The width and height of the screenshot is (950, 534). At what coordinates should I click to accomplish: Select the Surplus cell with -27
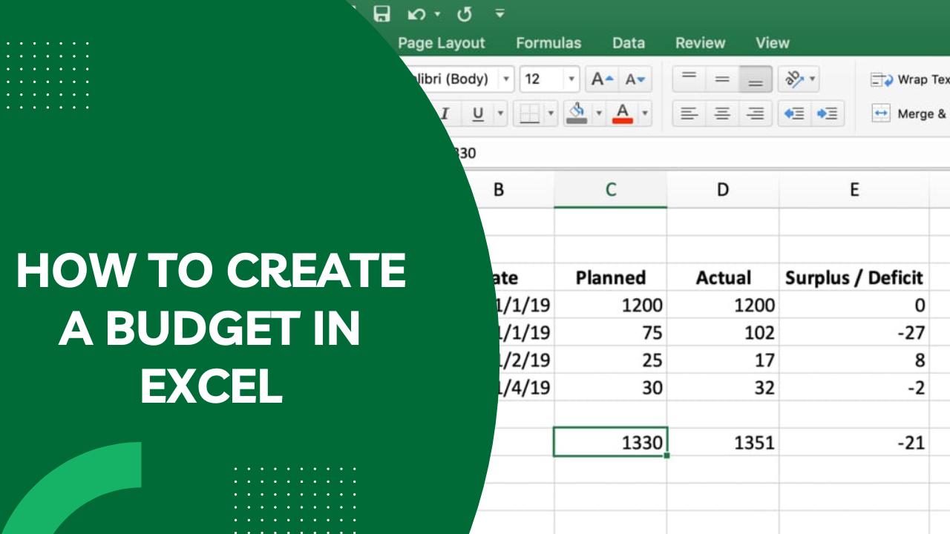(x=854, y=332)
